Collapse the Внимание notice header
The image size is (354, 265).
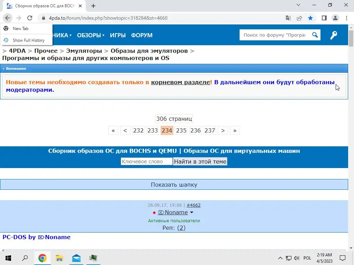(174, 69)
